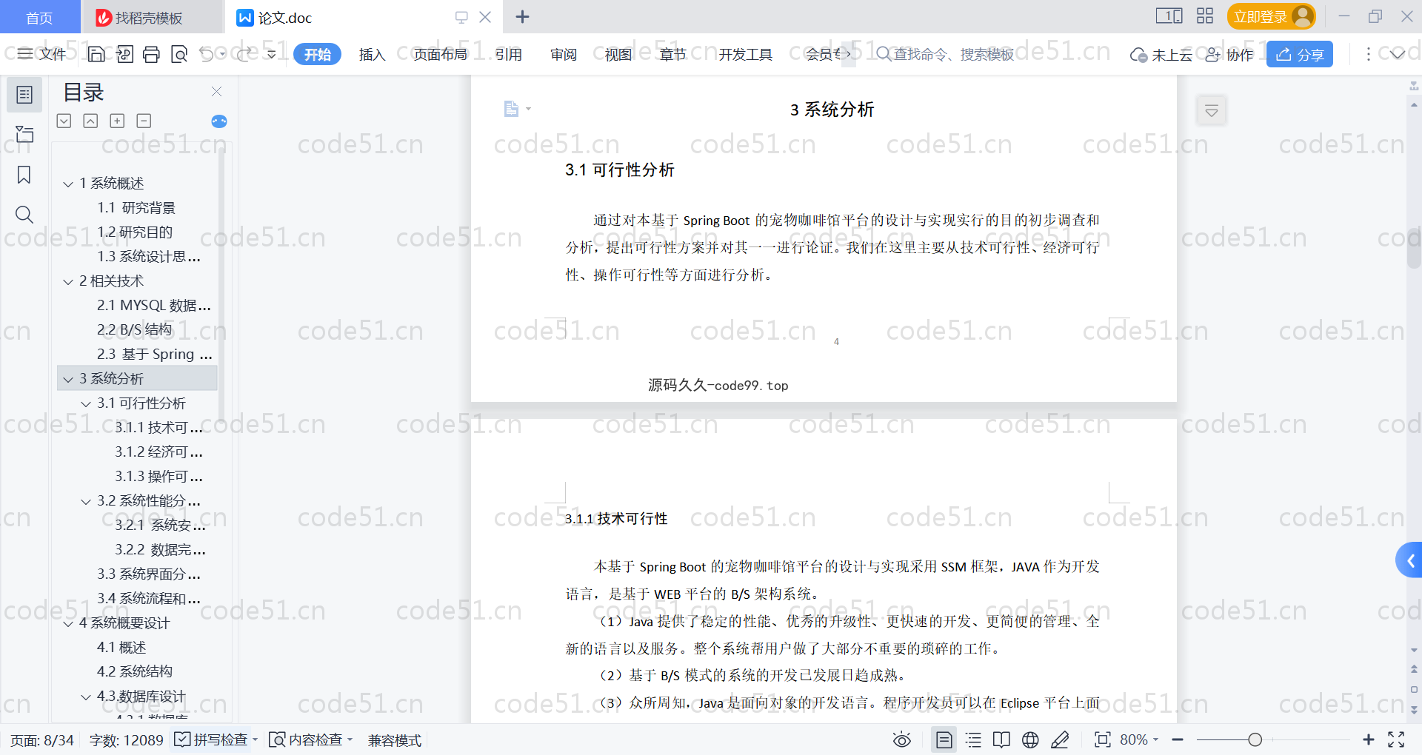Go to 首页 home tab

39,17
